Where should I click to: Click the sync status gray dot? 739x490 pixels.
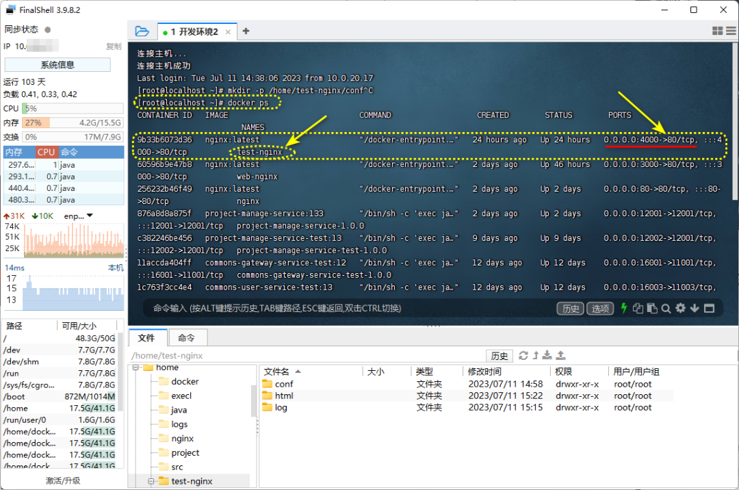point(48,29)
